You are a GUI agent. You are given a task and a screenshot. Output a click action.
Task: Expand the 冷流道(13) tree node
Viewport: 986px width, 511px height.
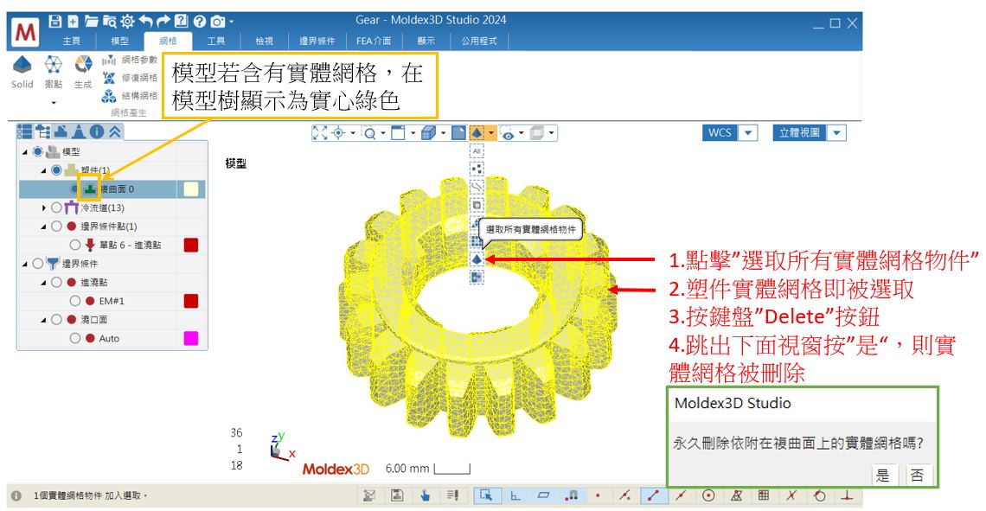click(x=43, y=208)
